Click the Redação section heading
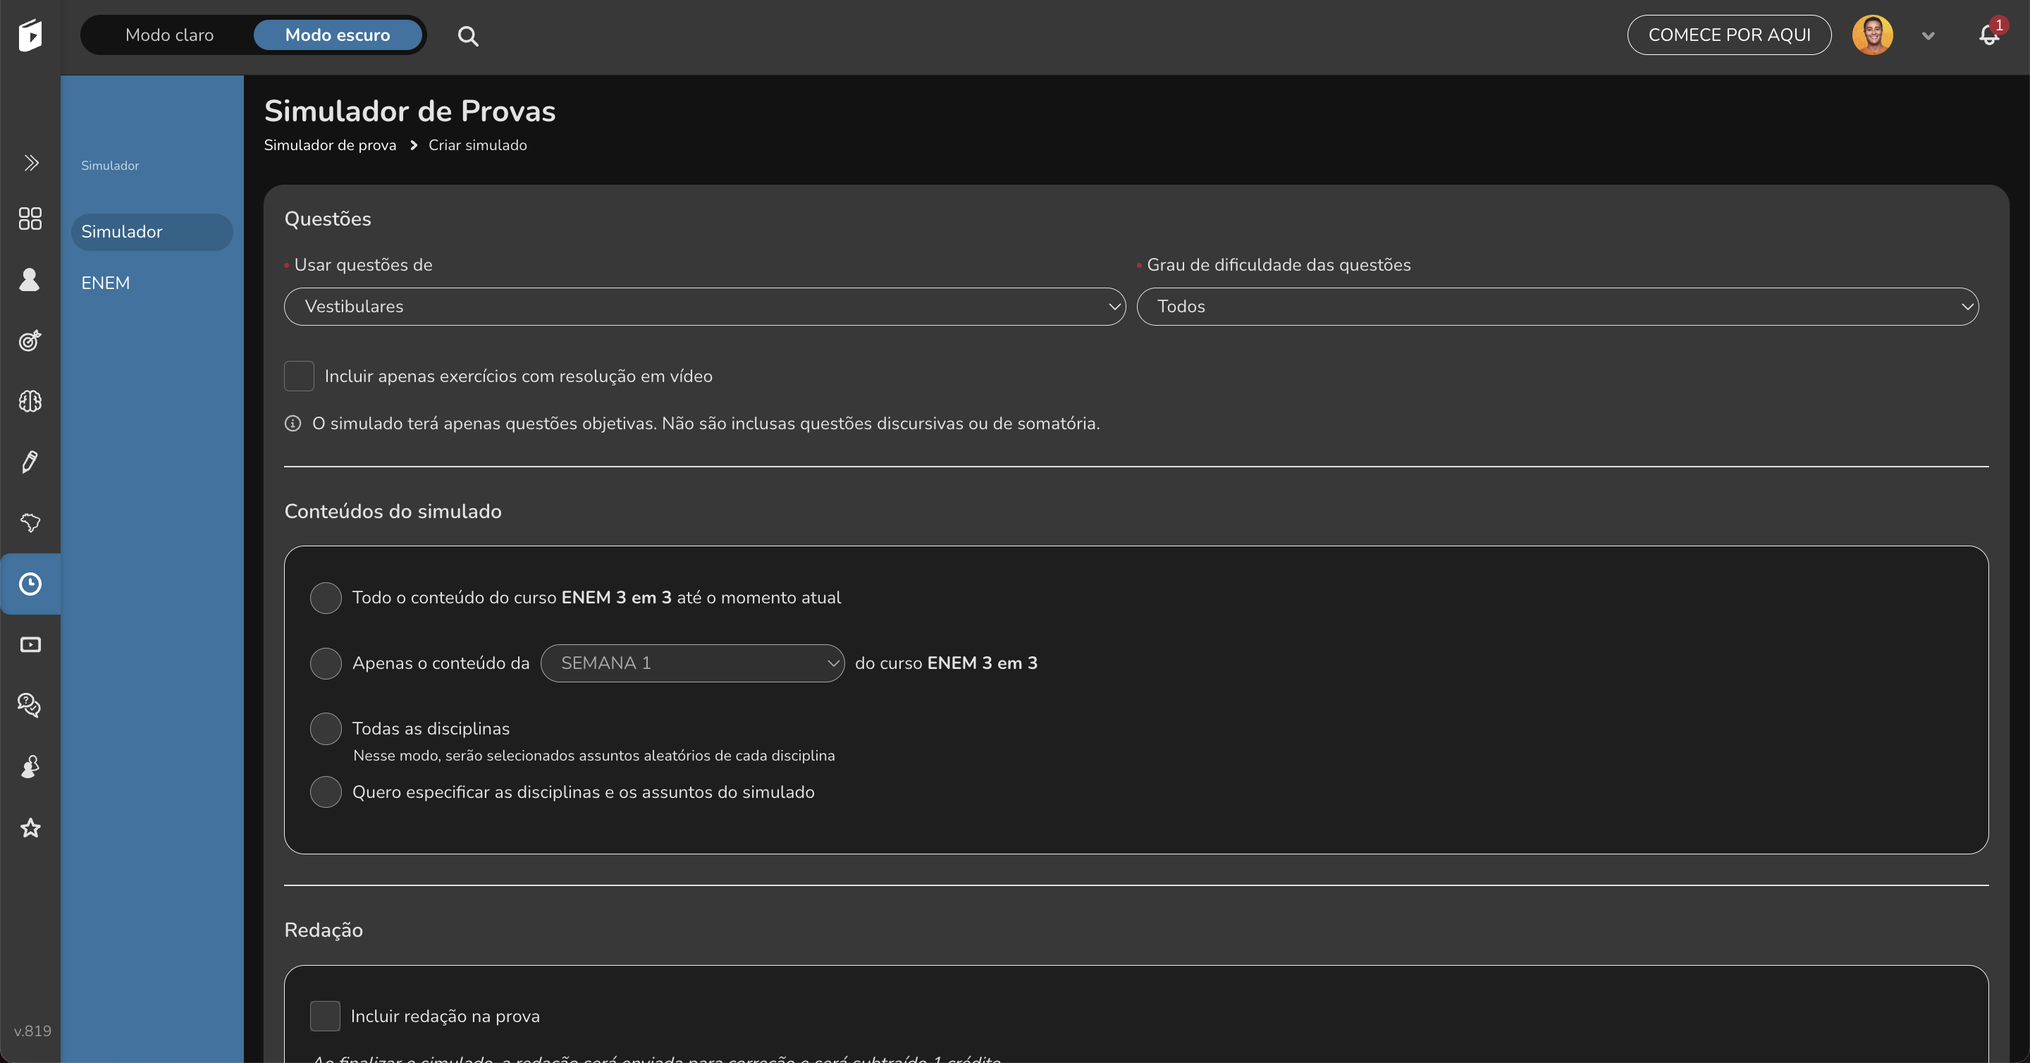The image size is (2030, 1063). coord(324,930)
